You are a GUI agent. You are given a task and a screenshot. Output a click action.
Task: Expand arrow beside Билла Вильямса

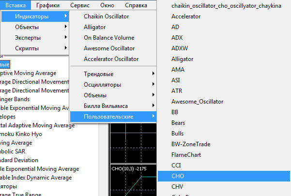click(153, 106)
